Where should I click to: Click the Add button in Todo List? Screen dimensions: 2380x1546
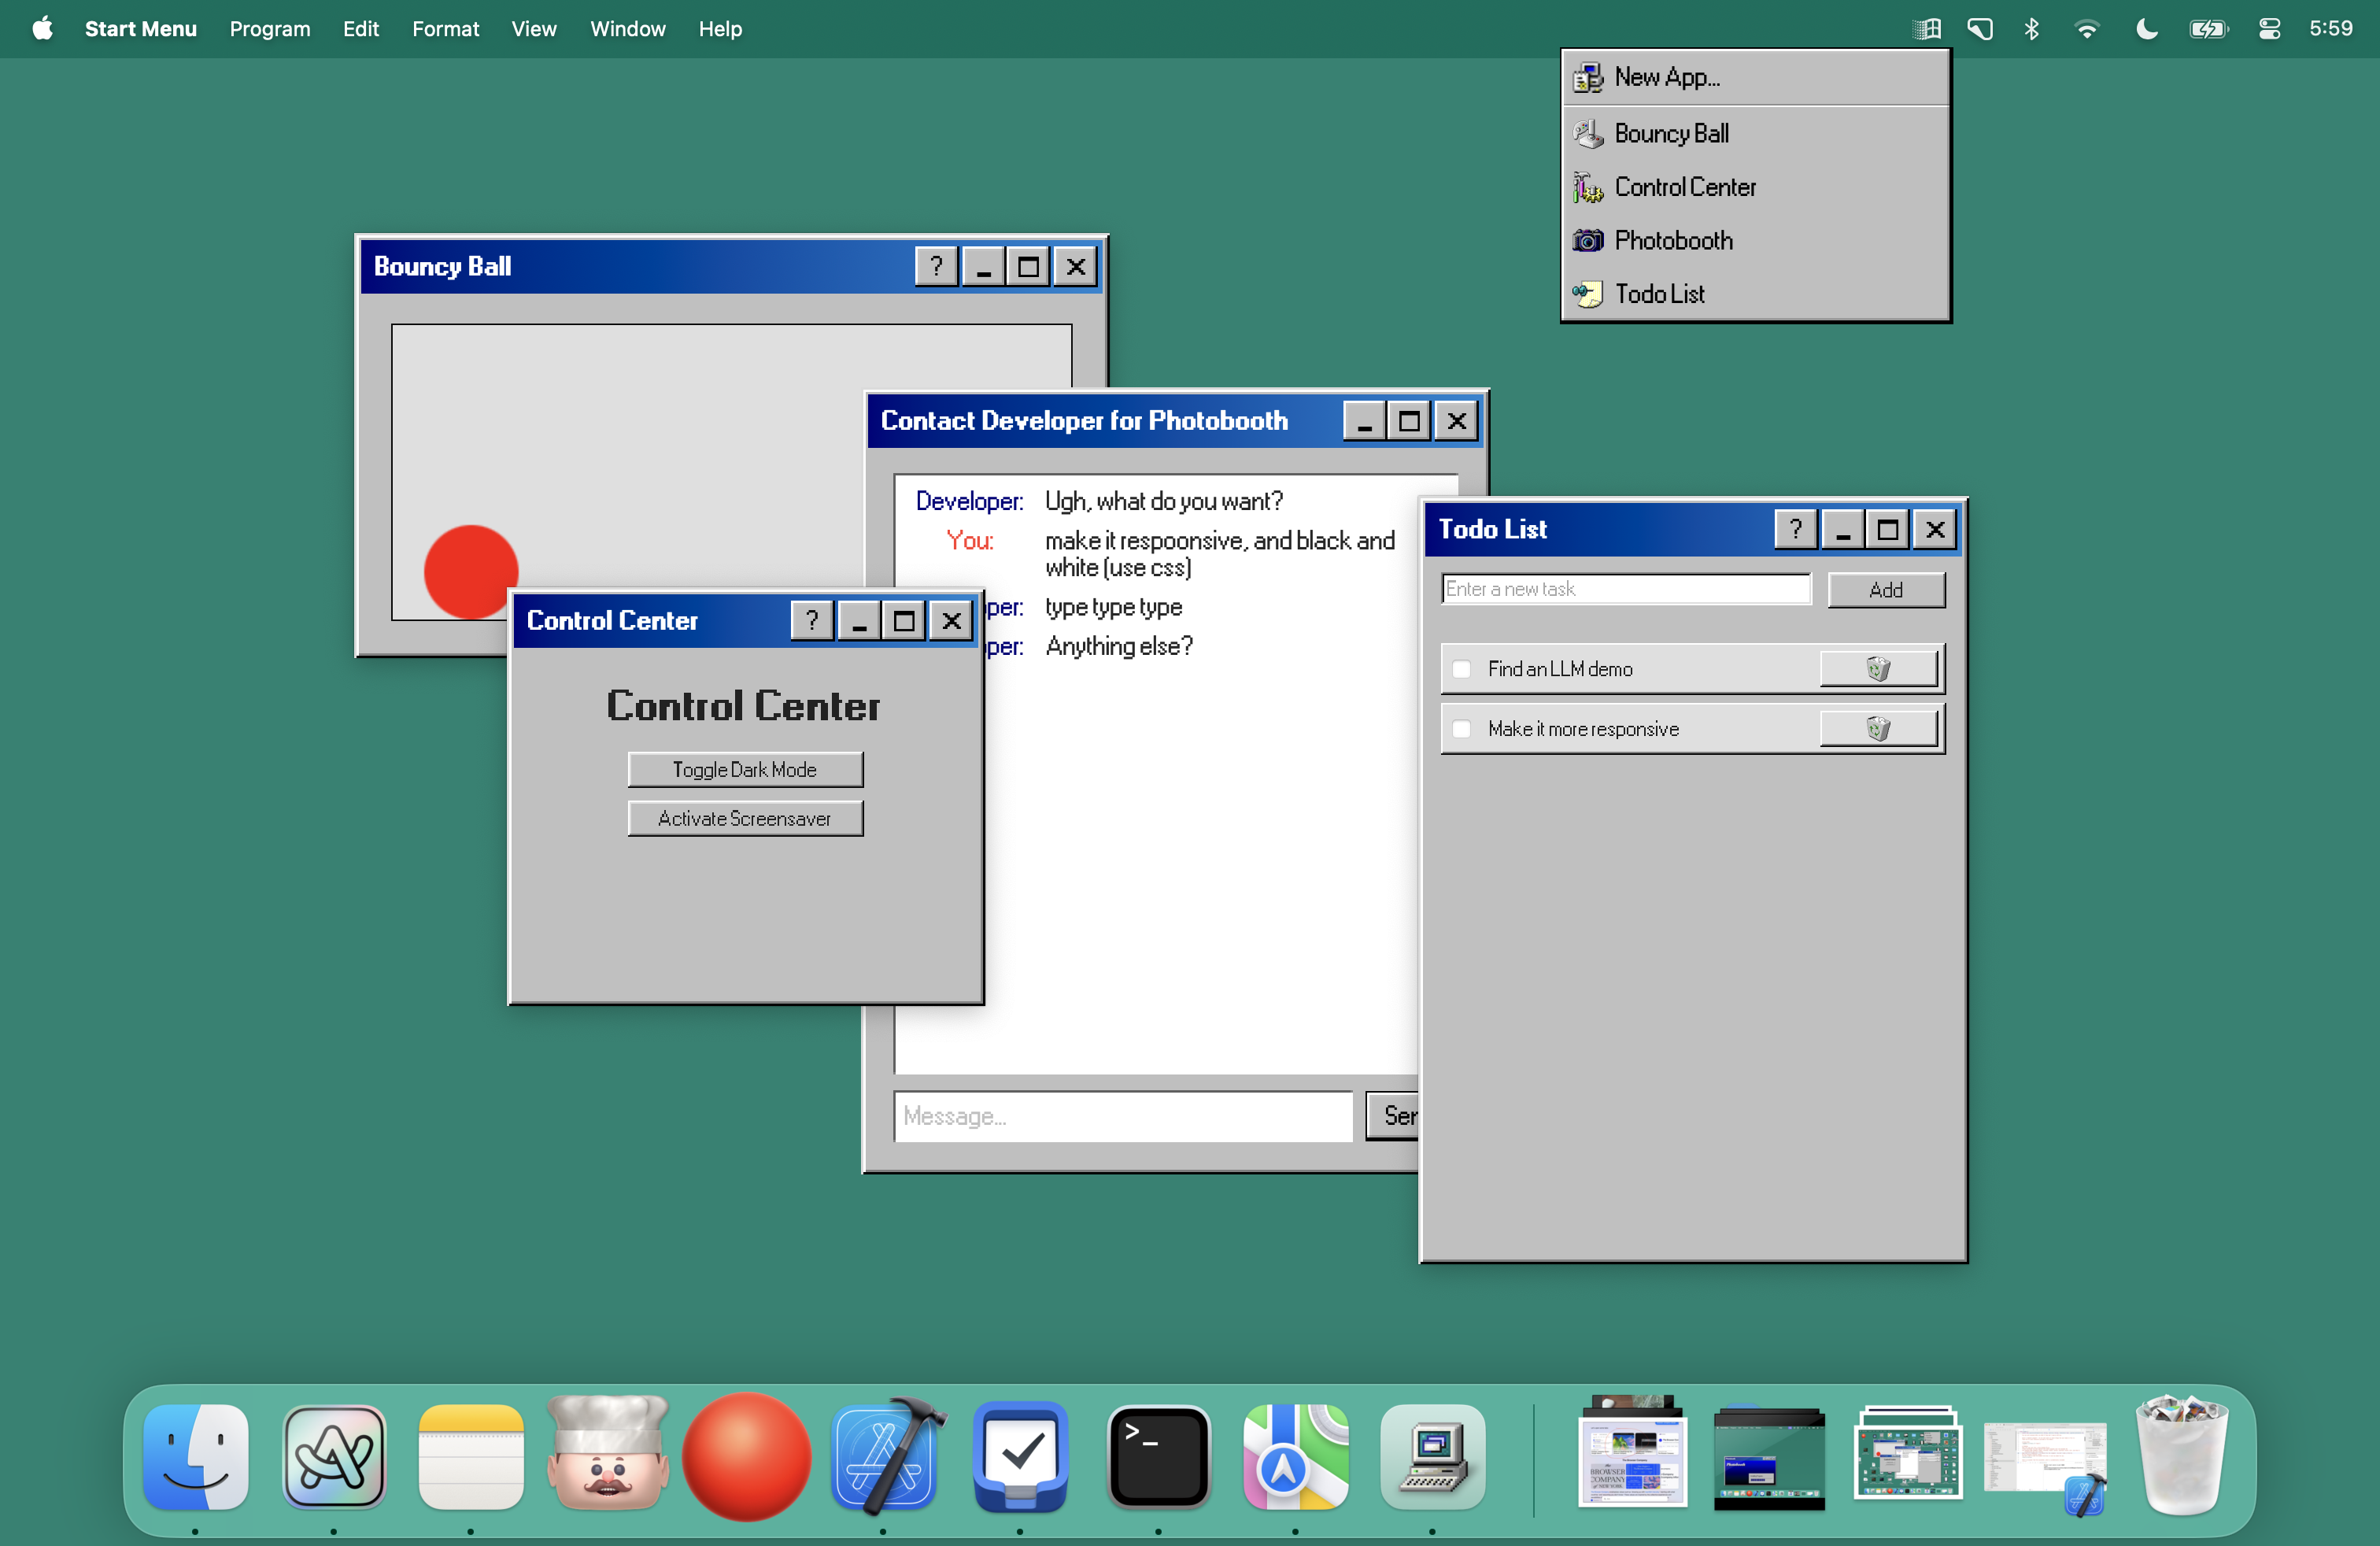[1885, 590]
